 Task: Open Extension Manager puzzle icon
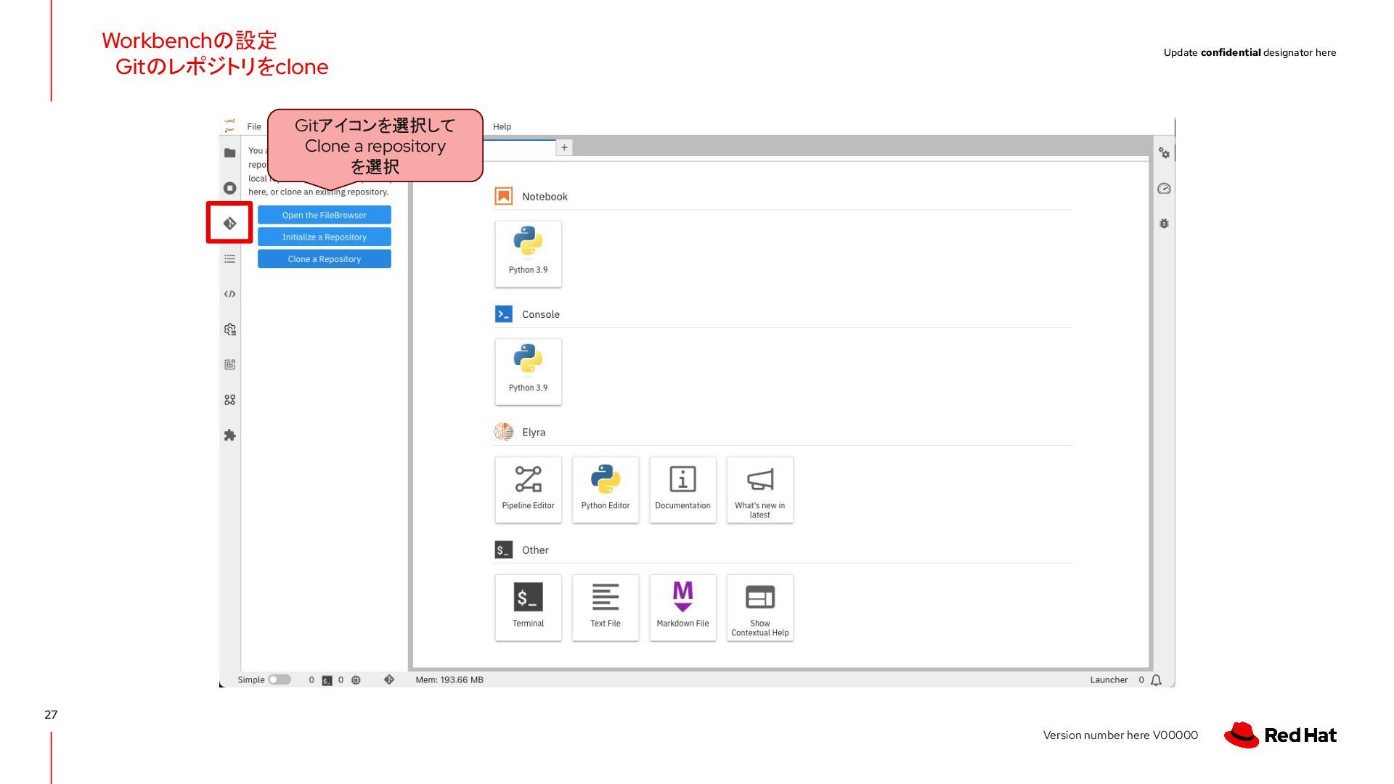[229, 436]
